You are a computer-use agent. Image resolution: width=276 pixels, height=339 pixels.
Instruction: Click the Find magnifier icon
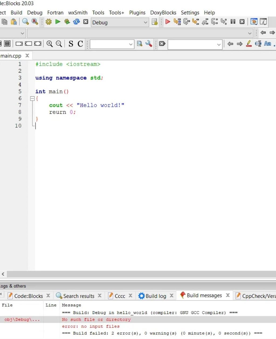pyautogui.click(x=26, y=22)
